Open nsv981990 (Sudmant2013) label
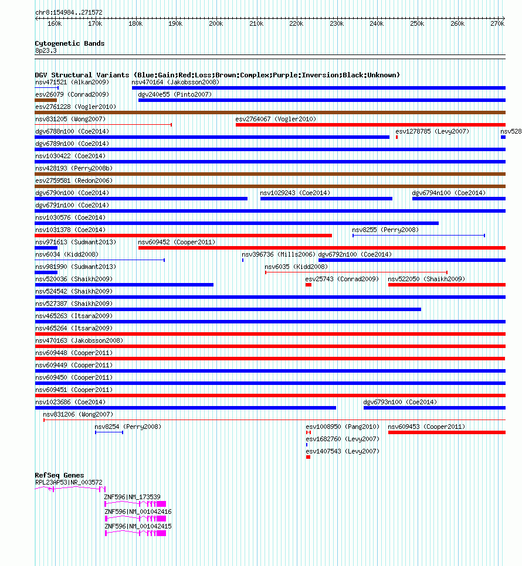The height and width of the screenshot is (566, 522). 76,267
